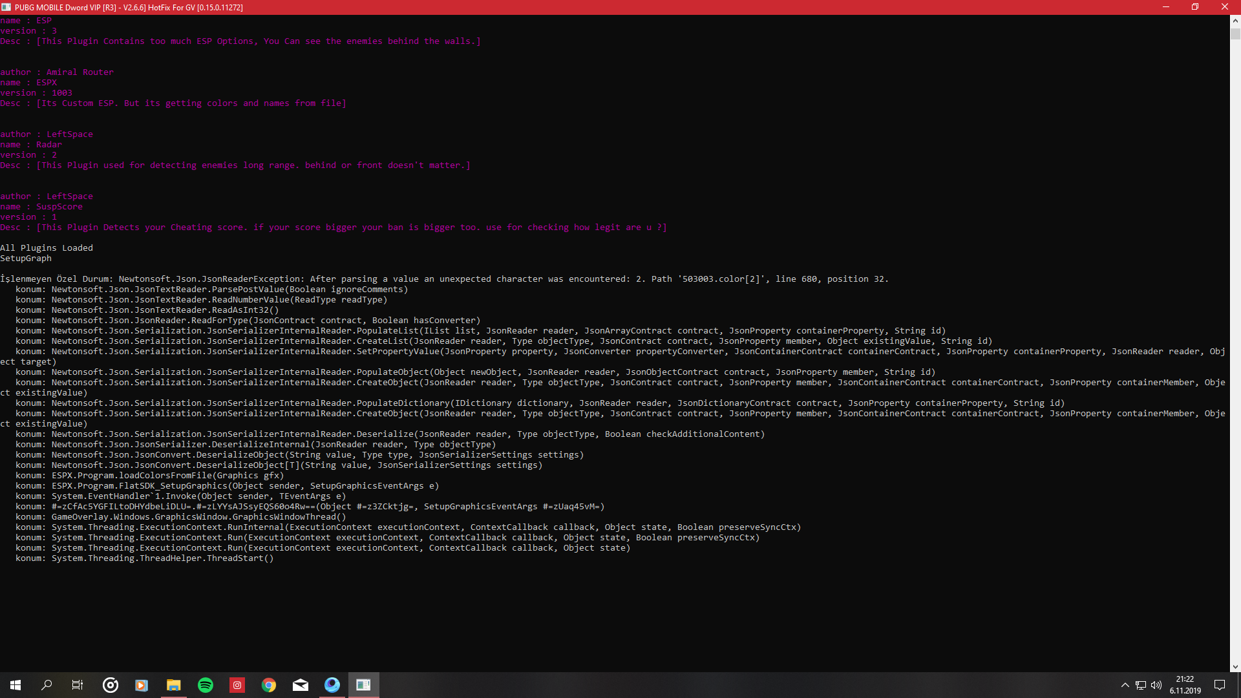Open the volume control tray icon
1241x698 pixels.
coord(1156,685)
